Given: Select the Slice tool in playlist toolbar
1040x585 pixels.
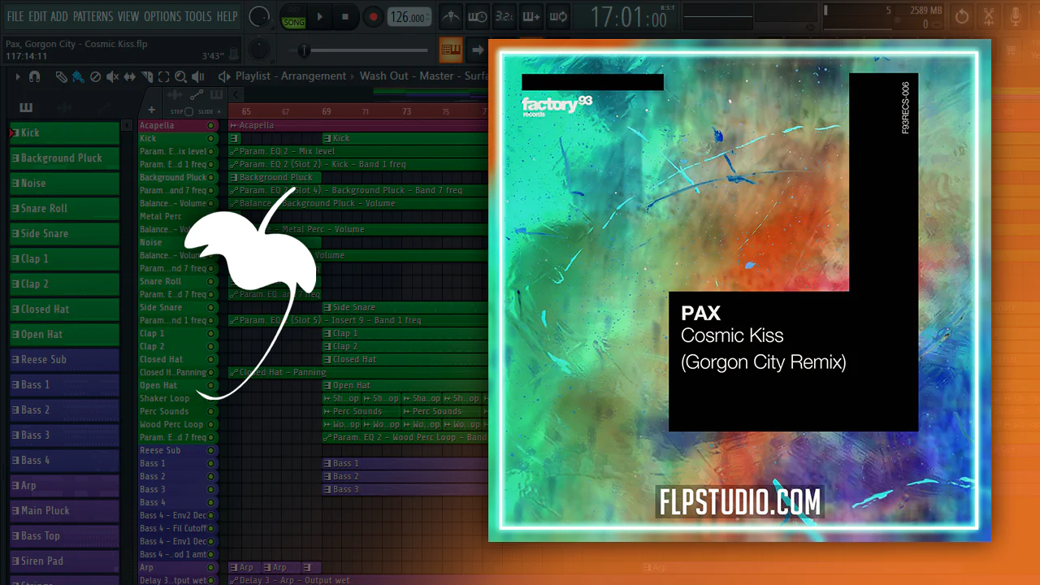Looking at the screenshot, I should pos(147,76).
